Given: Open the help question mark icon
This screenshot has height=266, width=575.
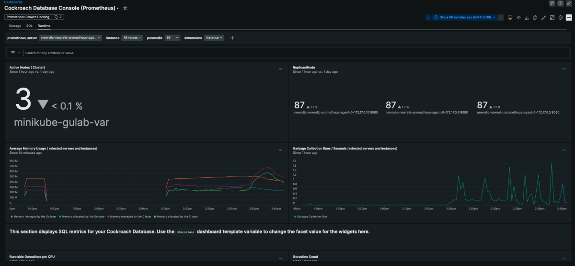Looking at the screenshot, I should [x=561, y=3].
